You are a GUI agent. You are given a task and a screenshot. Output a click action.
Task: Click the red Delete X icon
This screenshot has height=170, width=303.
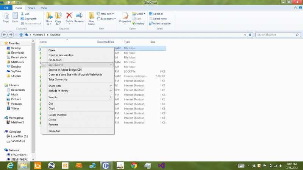tap(69, 15)
